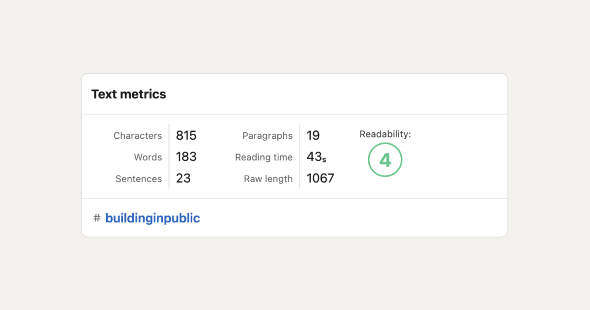Screen dimensions: 590x310
Task: Open the buildinginpublic hashtag link
Action: (x=152, y=217)
